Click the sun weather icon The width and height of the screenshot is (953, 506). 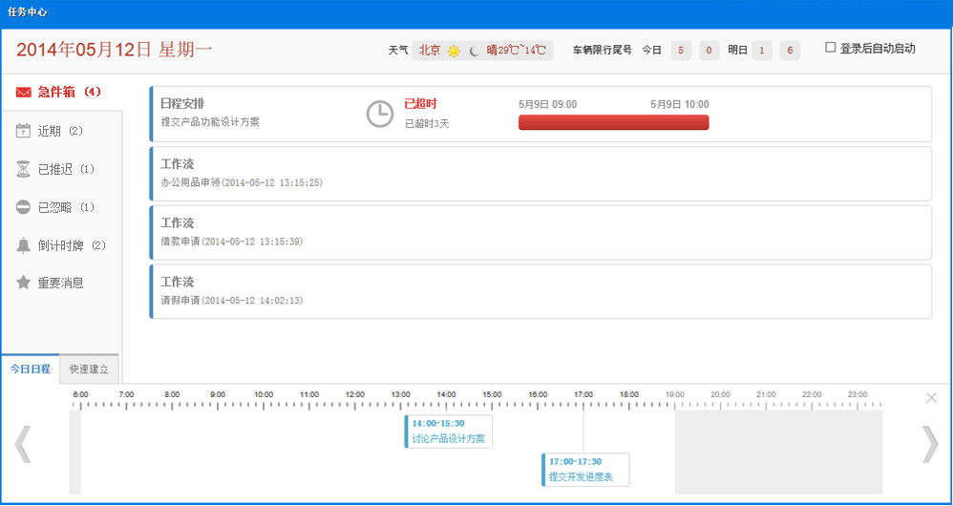[x=454, y=51]
